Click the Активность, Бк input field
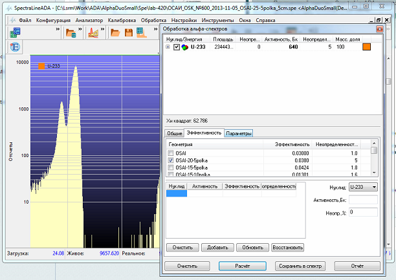Image resolution: width=396 pixels, height=280 pixels. pos(363,200)
